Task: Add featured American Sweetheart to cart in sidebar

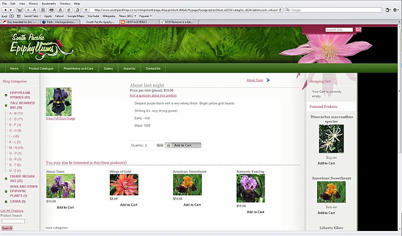Action: tap(326, 213)
